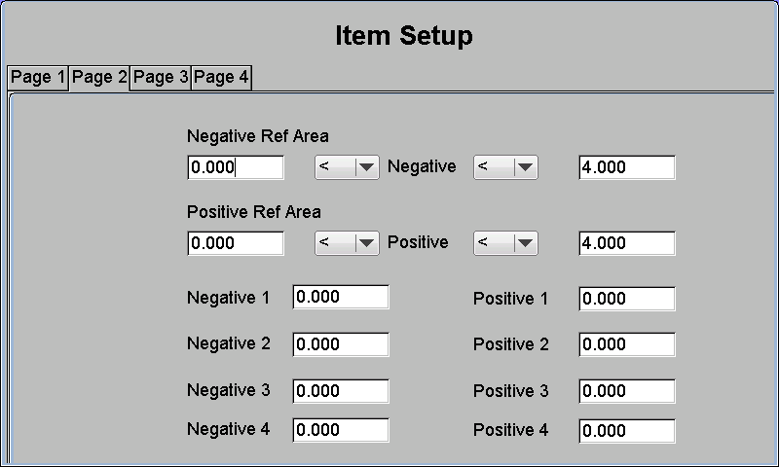Screen dimensions: 779x467
Task: Open the Page 3 tab
Action: click(161, 78)
